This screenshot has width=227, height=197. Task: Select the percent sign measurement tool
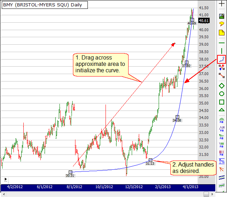[x=222, y=161]
